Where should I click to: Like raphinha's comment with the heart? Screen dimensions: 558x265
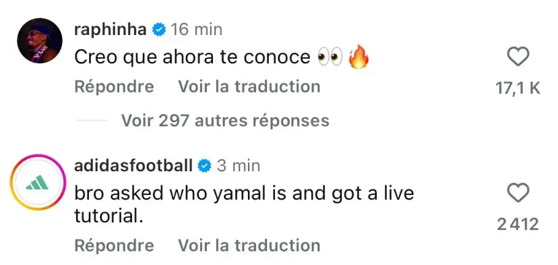point(518,57)
